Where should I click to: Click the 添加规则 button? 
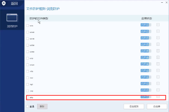point(134,106)
